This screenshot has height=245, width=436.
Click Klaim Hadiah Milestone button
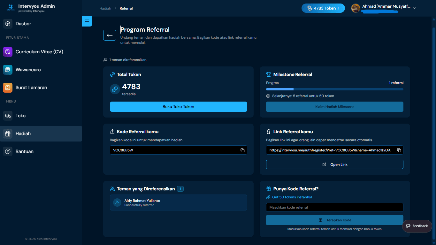coord(335,107)
